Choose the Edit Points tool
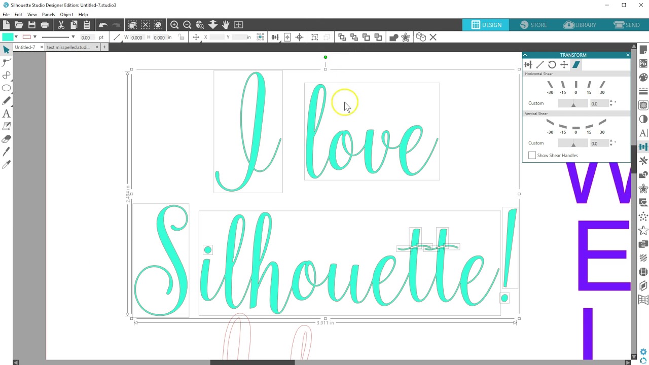 (7, 62)
